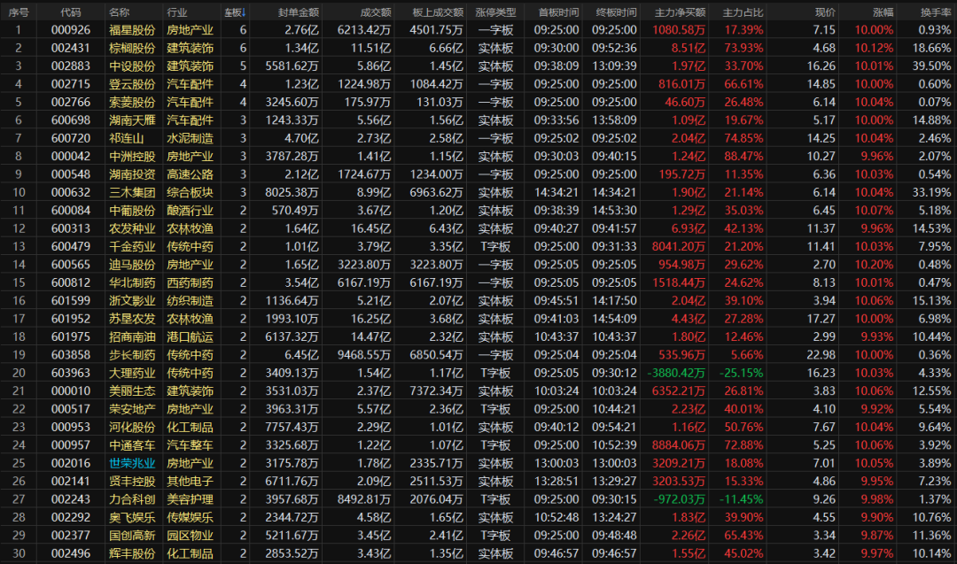The image size is (957, 564).
Task: Click the stock name 力合科创
Action: (132, 499)
